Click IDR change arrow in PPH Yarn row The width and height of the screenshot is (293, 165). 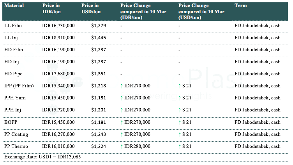coord(122,98)
